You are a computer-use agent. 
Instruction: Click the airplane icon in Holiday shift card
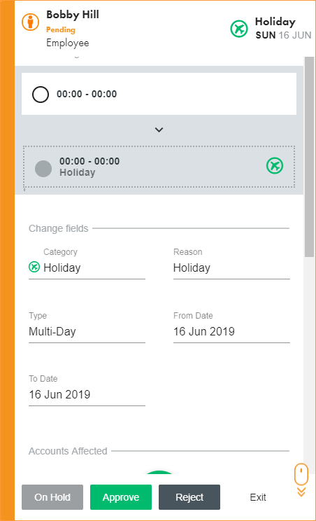point(275,165)
